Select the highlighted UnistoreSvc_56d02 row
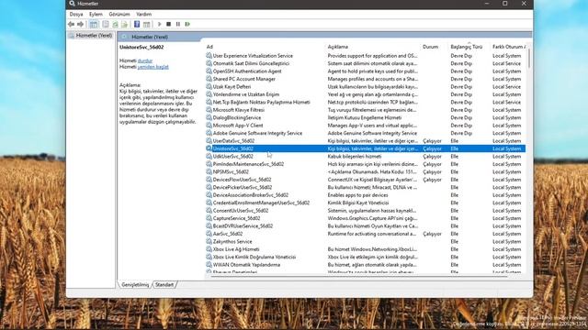The width and height of the screenshot is (588, 330). tap(366, 148)
